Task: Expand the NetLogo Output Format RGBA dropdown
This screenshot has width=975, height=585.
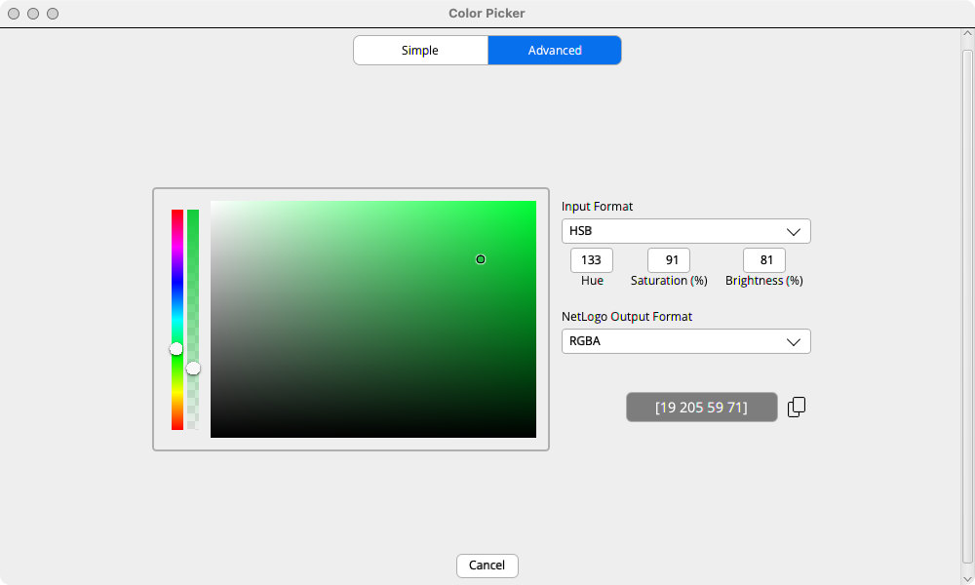Action: click(x=685, y=341)
